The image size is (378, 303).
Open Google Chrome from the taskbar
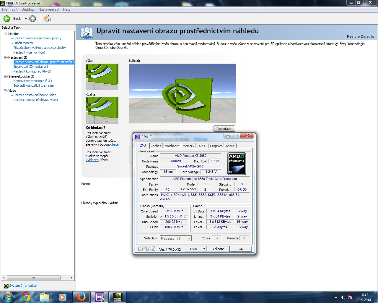point(27,297)
